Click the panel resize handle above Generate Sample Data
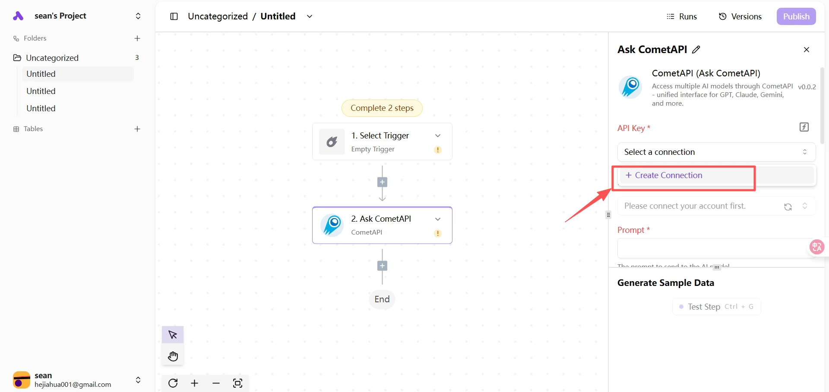The height and width of the screenshot is (392, 829). tap(717, 267)
